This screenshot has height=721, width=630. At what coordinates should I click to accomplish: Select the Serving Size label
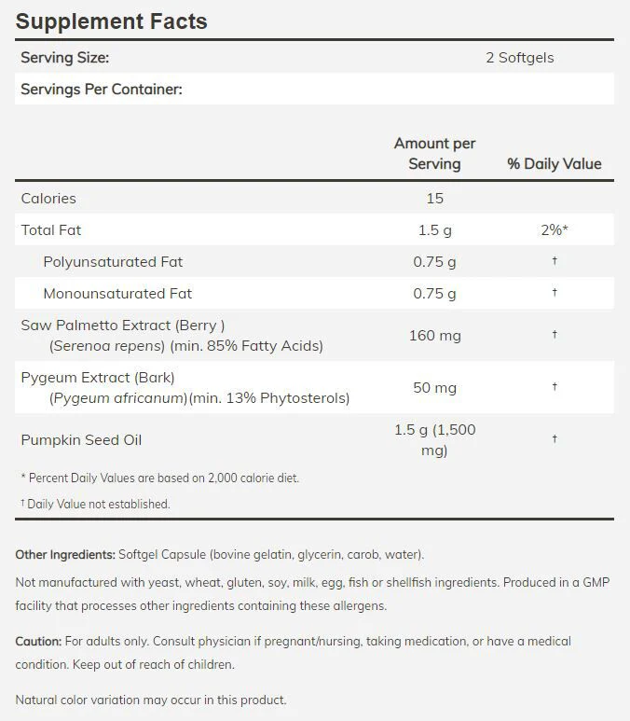tap(65, 58)
